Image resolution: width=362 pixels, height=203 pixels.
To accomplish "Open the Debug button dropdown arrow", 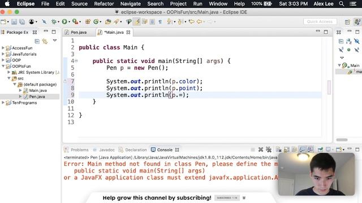I will pos(58,22).
